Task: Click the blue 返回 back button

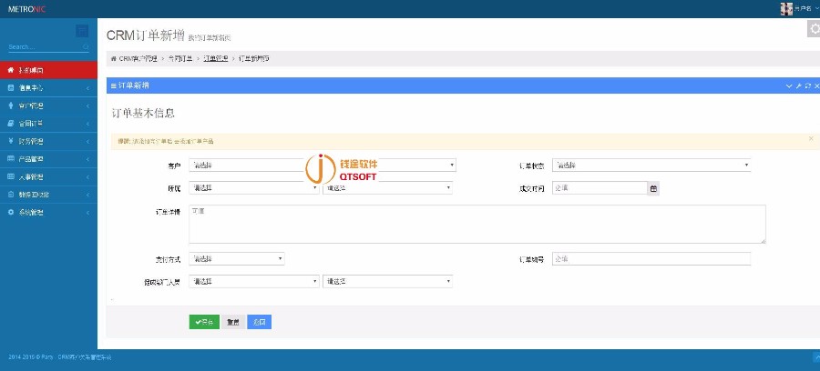Action: click(260, 322)
